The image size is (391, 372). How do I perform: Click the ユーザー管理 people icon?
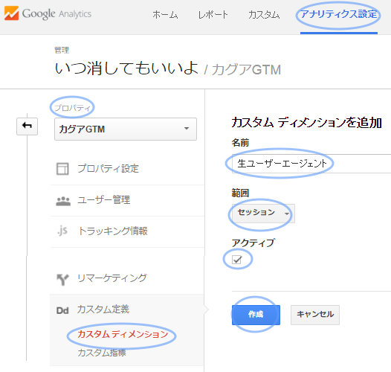coord(63,201)
